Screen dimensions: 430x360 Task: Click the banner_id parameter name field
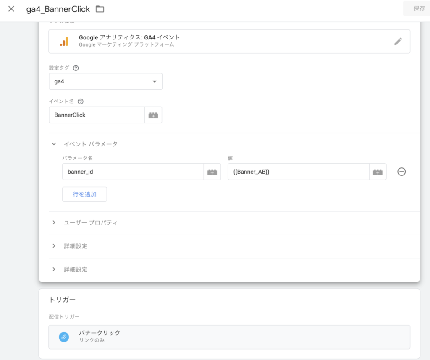tap(132, 172)
